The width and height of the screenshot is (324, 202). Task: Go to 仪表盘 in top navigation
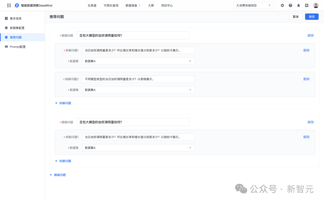pyautogui.click(x=92, y=5)
